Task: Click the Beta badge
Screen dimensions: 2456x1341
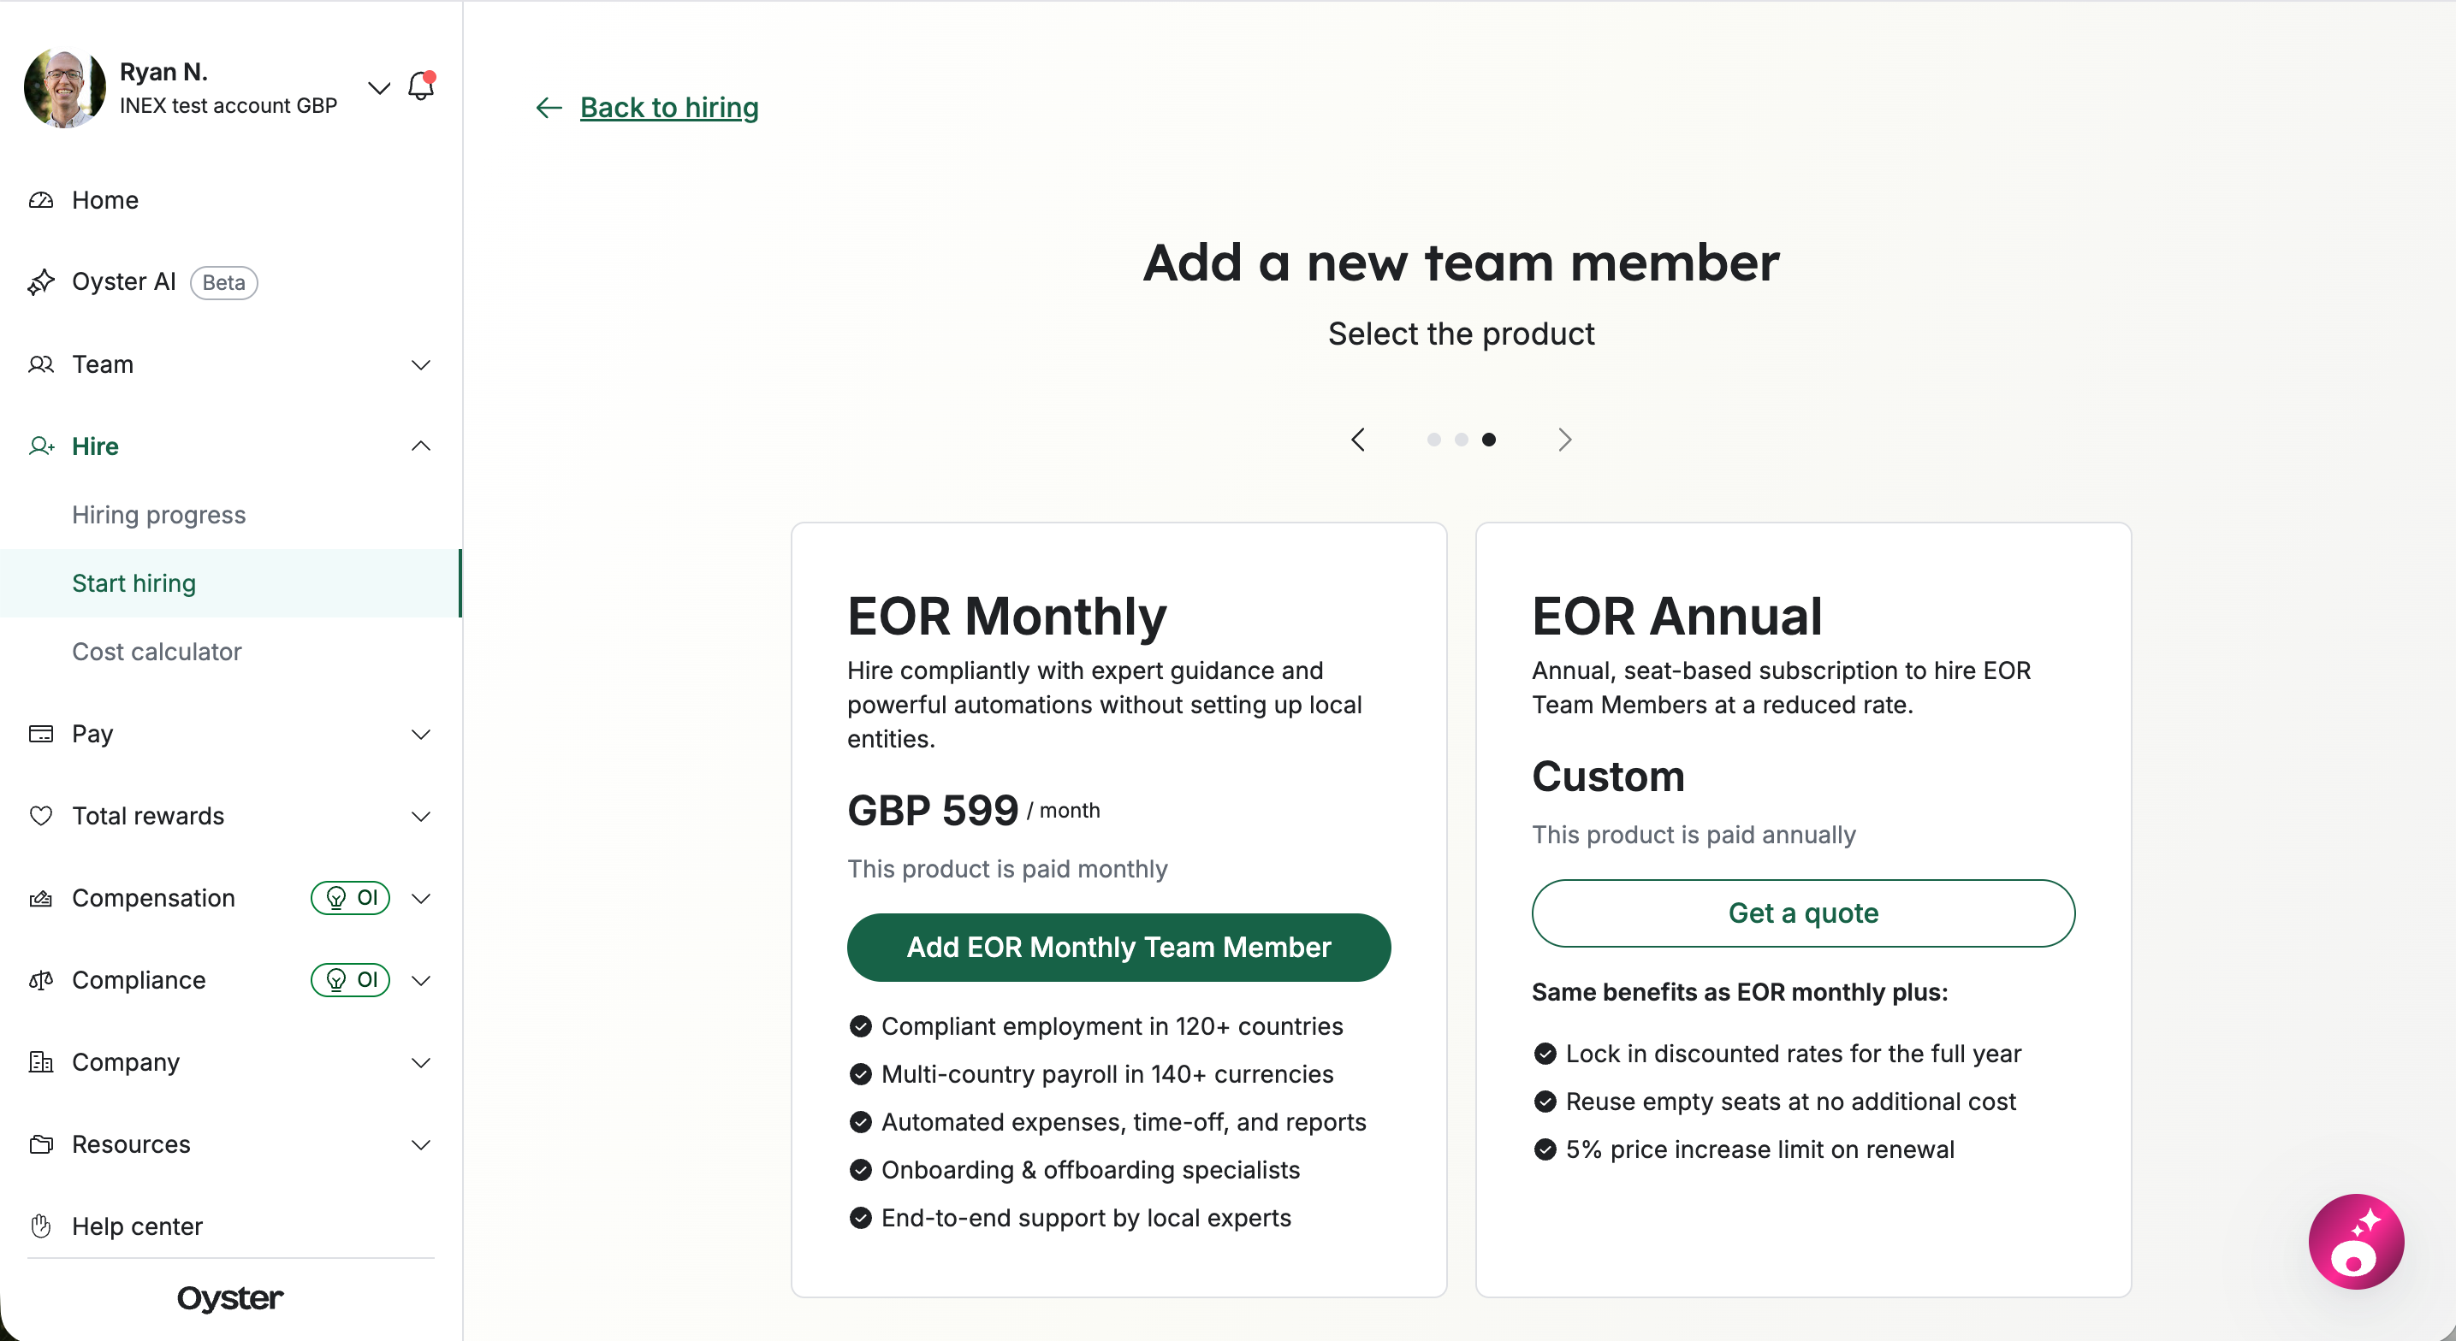Action: [224, 283]
